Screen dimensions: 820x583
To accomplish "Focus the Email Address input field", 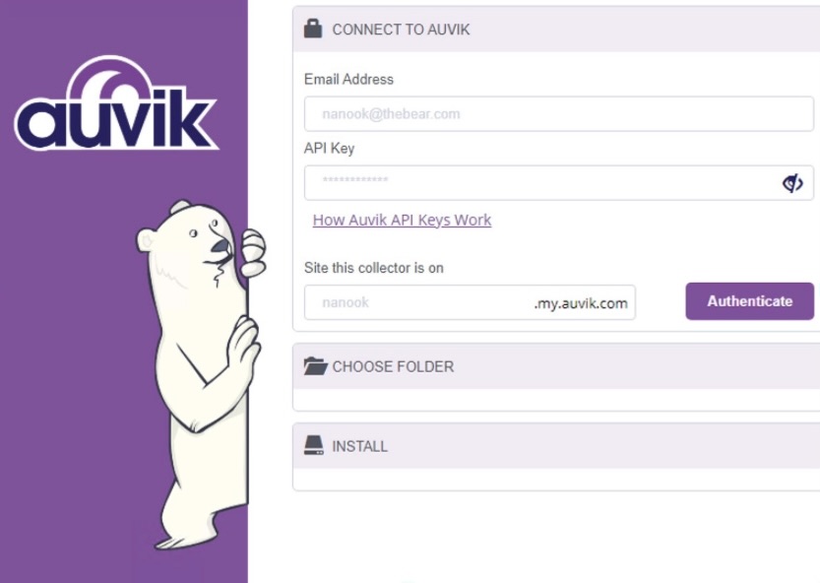I will [x=558, y=113].
